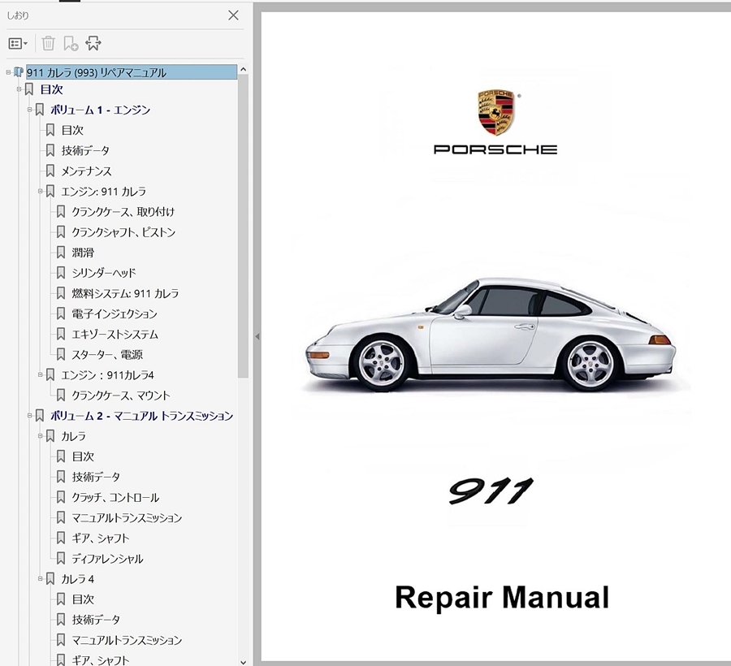
Task: Click the delete bookmark trash icon
Action: pos(48,44)
